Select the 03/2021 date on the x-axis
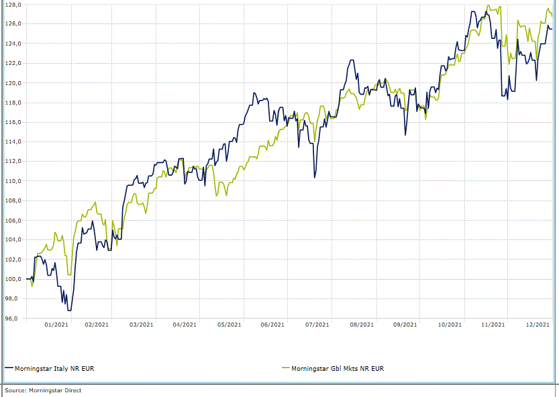This screenshot has width=559, height=397. click(x=142, y=325)
